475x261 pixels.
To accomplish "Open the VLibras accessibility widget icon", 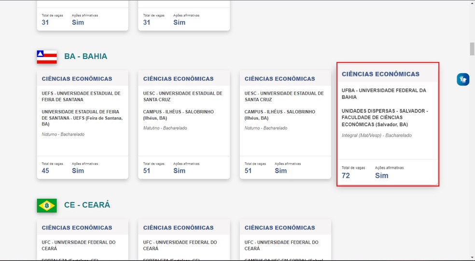I will (463, 80).
